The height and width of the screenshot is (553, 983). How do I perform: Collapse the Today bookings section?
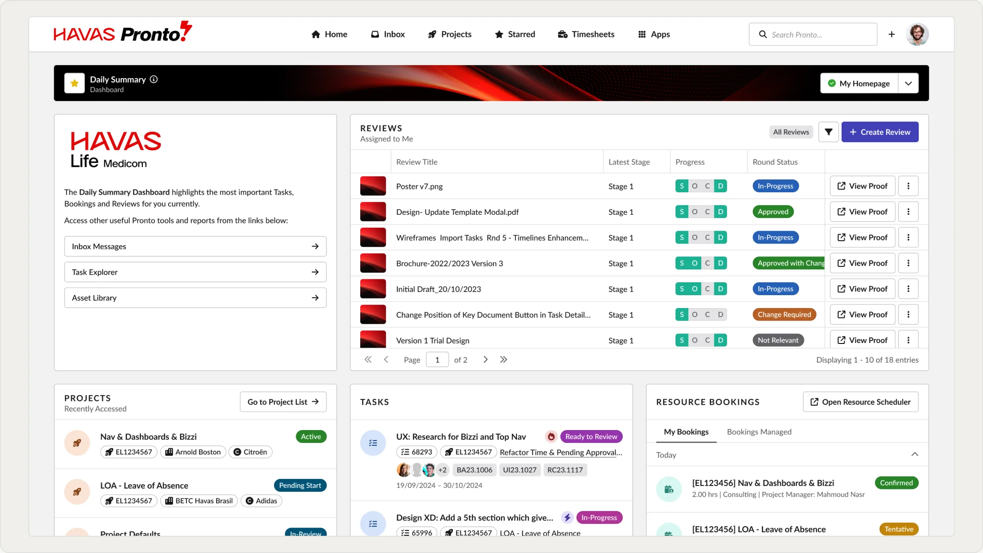[914, 454]
